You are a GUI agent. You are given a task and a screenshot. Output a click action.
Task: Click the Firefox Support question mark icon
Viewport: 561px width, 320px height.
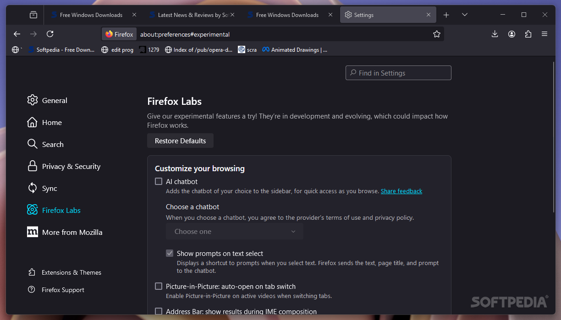32,290
